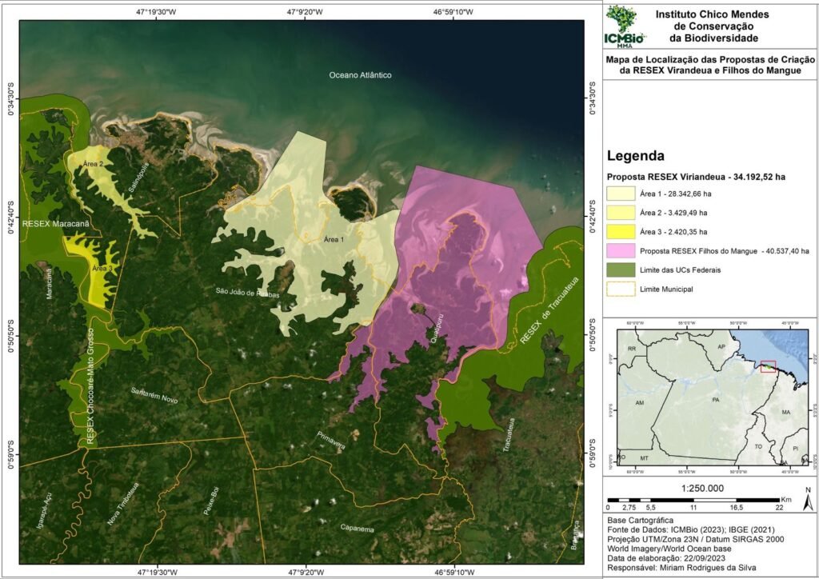Viewport: 819px width, 579px height.
Task: Click the 'TO' state label in inset map
Action: point(758,447)
